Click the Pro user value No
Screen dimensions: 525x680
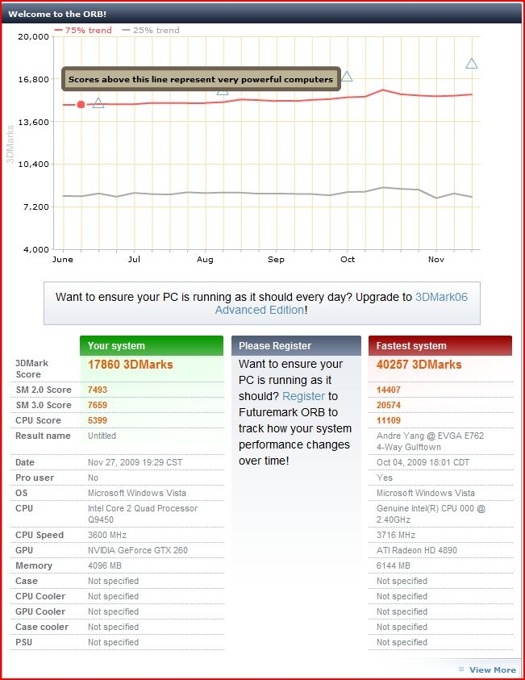point(94,478)
